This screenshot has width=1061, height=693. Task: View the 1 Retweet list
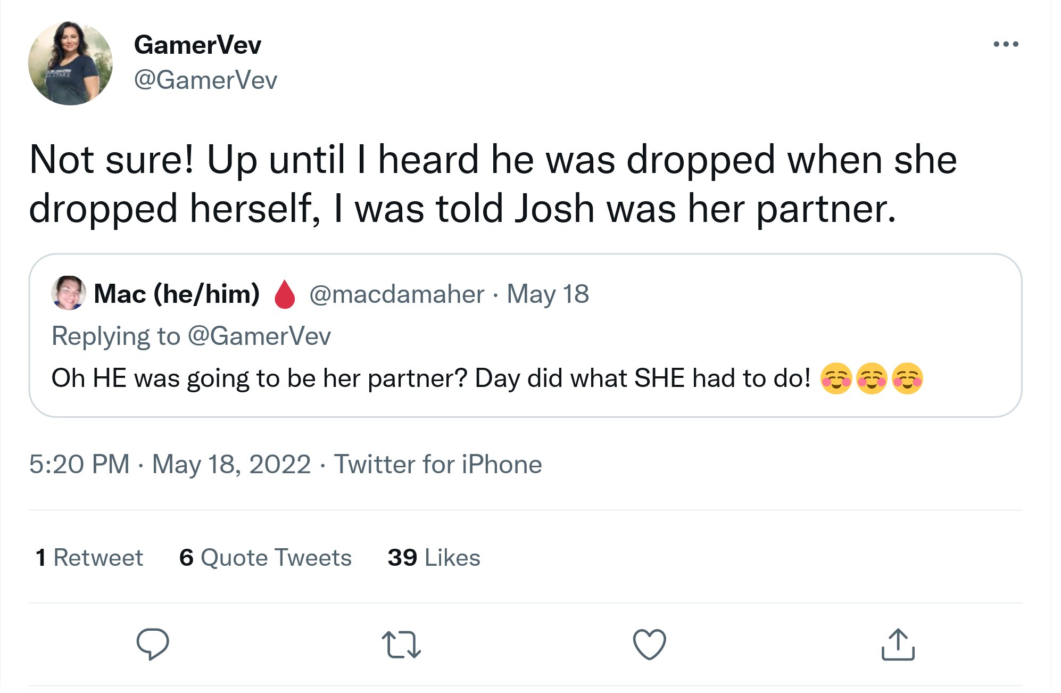pyautogui.click(x=89, y=557)
